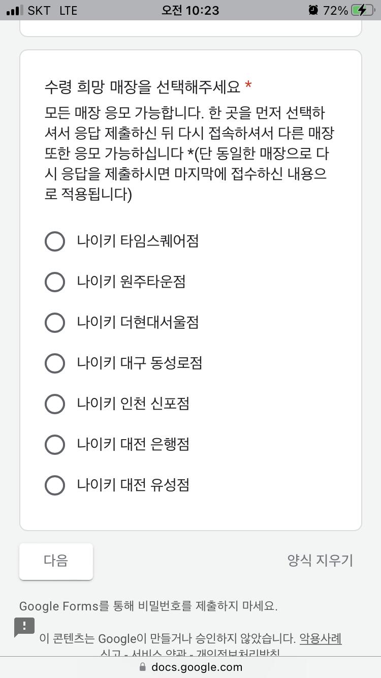Tap the 오전 10:23 clock in status bar
Viewport: 381px width, 678px height.
click(190, 10)
